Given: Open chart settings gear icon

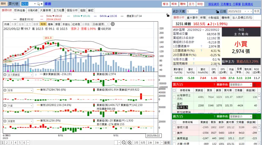Looking at the screenshot, I should tap(113, 24).
